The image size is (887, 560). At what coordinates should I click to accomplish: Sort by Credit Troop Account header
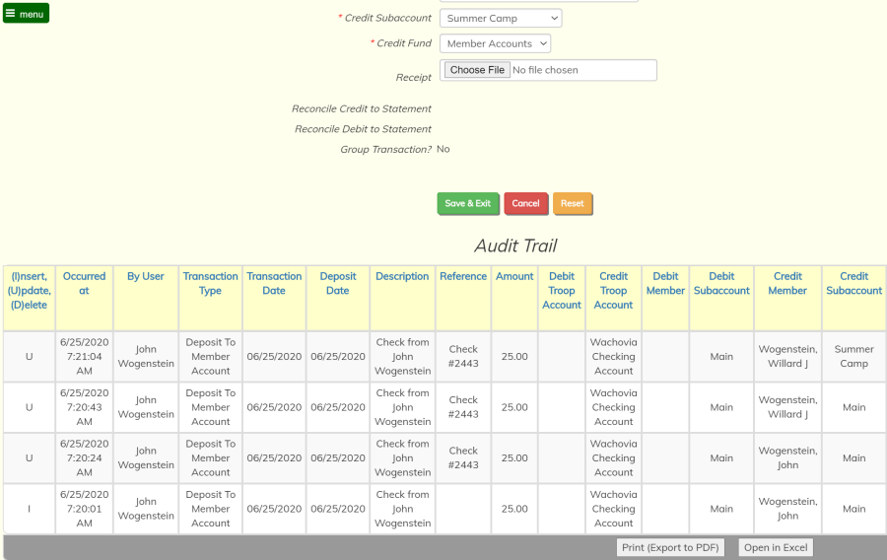613,290
